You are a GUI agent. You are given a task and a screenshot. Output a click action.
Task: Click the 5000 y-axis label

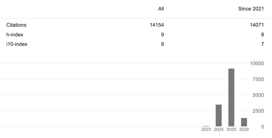coord(258,95)
